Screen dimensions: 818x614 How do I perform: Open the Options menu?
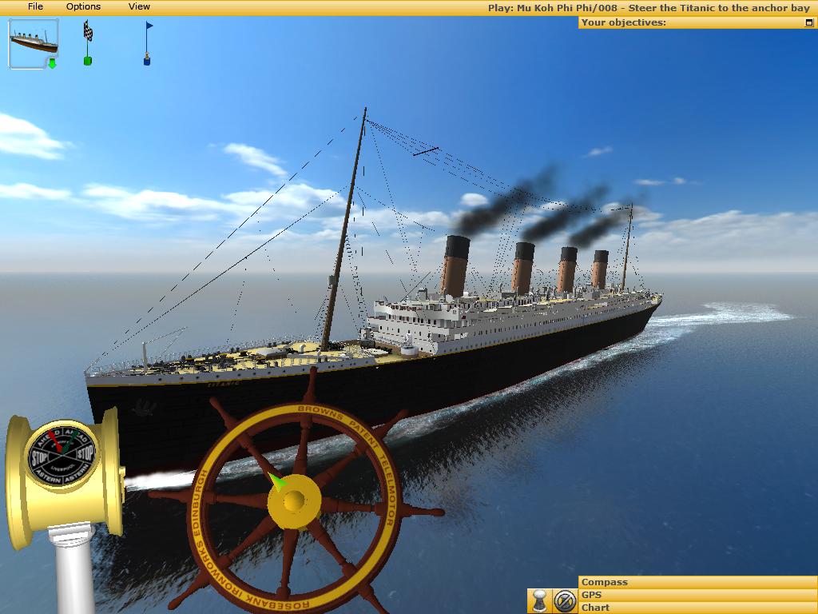pyautogui.click(x=83, y=6)
